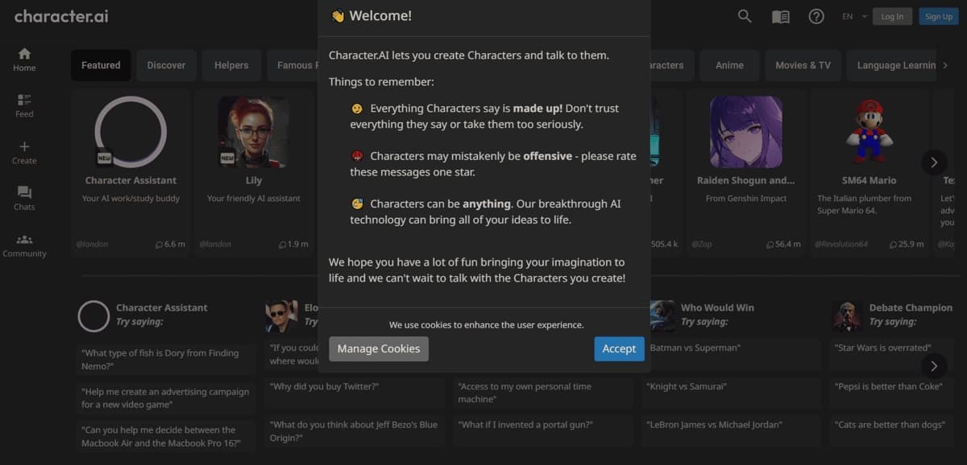
Task: Open @Zap creator link
Action: pos(702,244)
